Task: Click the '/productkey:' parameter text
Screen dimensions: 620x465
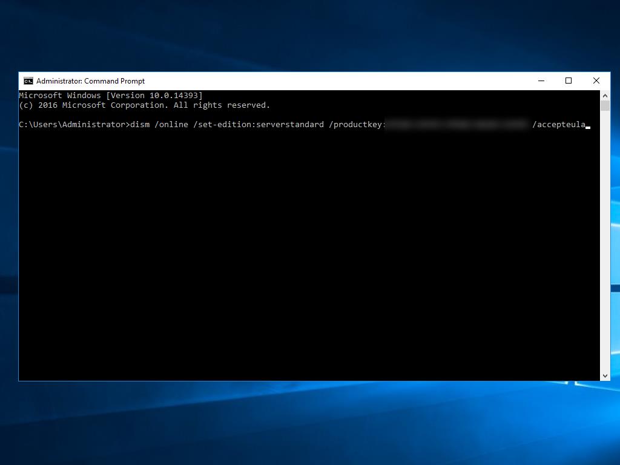Action: coord(357,125)
